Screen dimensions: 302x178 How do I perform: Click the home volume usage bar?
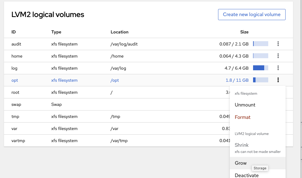pos(260,56)
